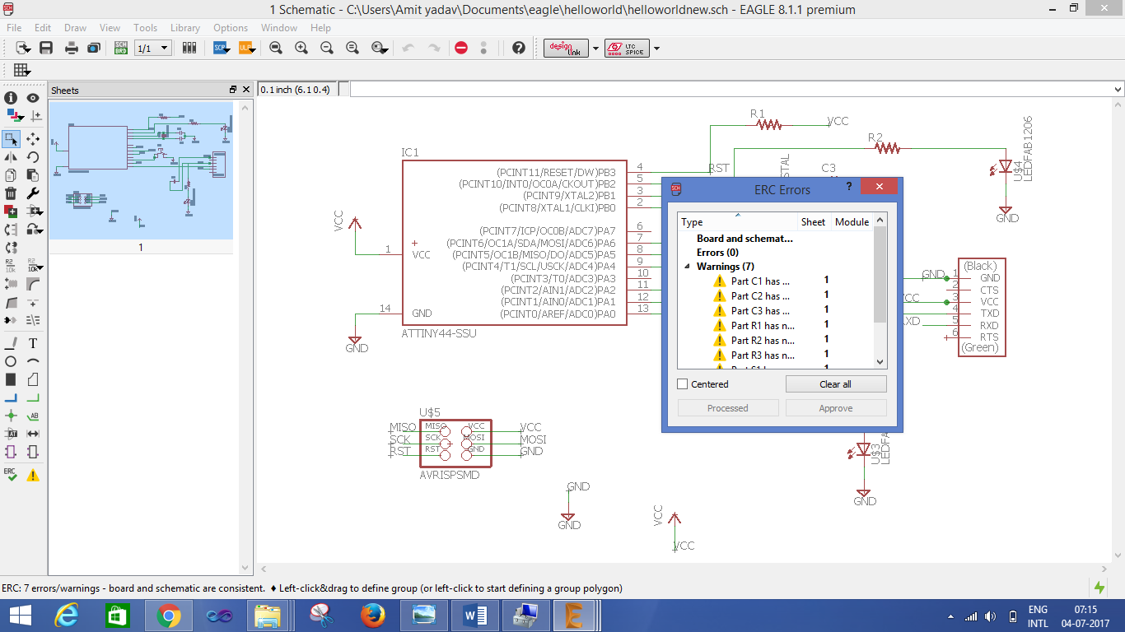Screen dimensions: 1125x632
Task: Select the Circle drawing tool
Action: pyautogui.click(x=11, y=361)
